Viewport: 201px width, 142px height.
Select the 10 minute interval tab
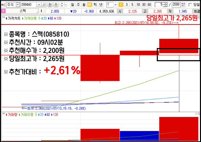coord(138,5)
